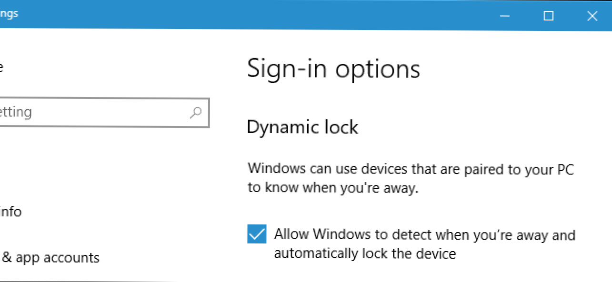Click the 'automatically lock the device' label line
The width and height of the screenshot is (612, 282).
365,253
